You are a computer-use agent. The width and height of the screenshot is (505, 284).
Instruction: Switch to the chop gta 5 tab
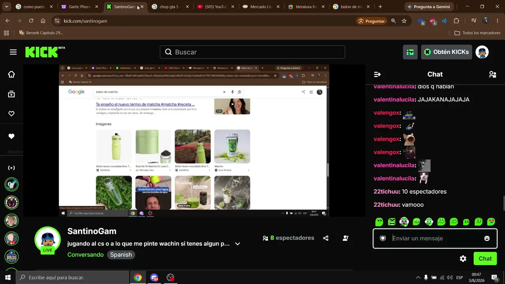click(170, 7)
